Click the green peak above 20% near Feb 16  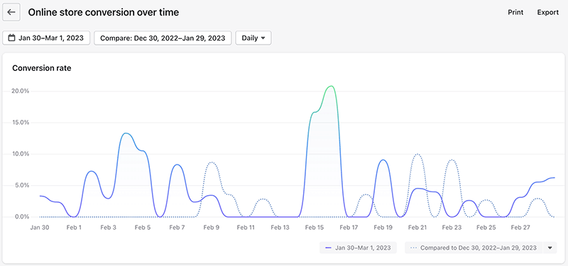click(x=331, y=86)
